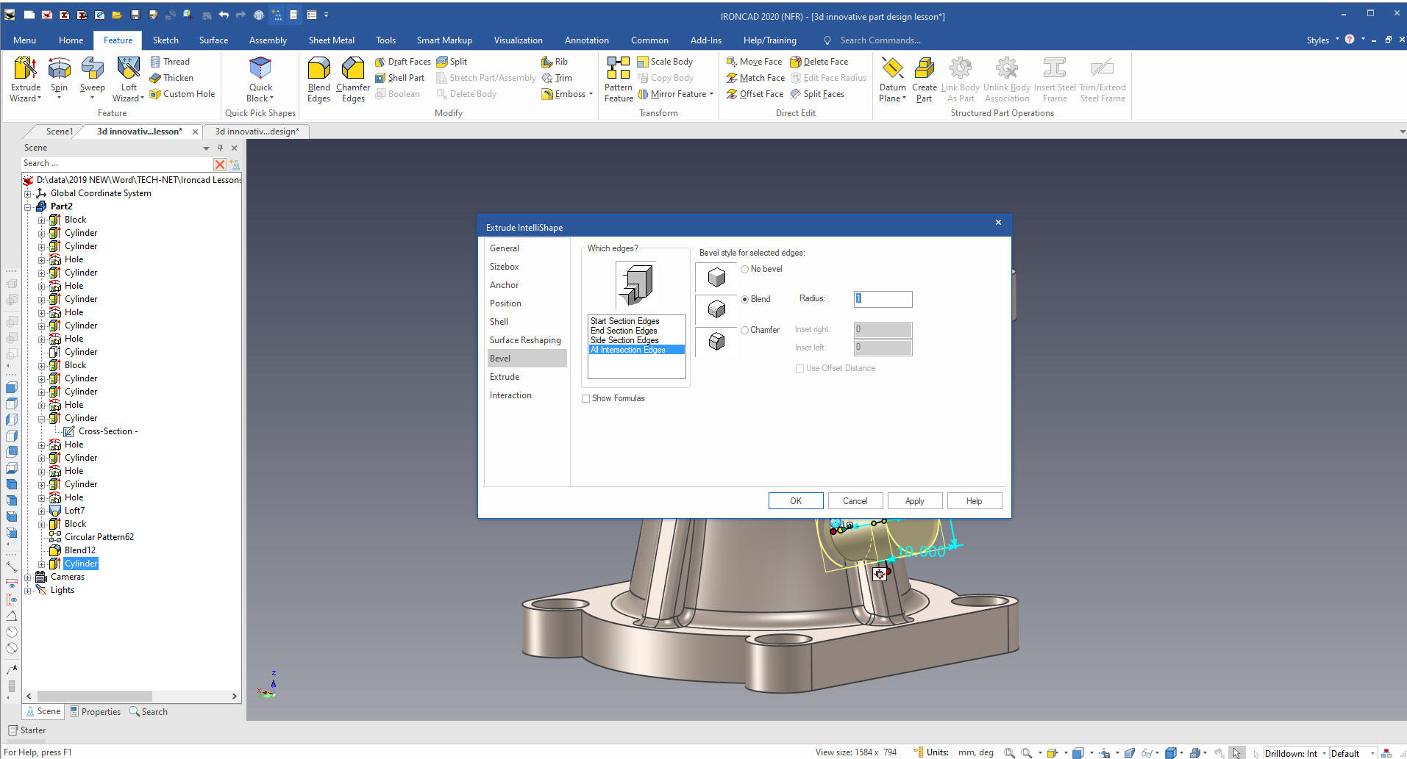
Task: Open the Mirror Feature dropdown arrow
Action: click(x=711, y=94)
